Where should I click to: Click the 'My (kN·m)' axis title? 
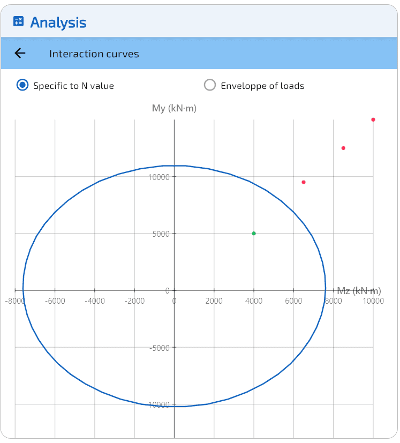pos(174,108)
